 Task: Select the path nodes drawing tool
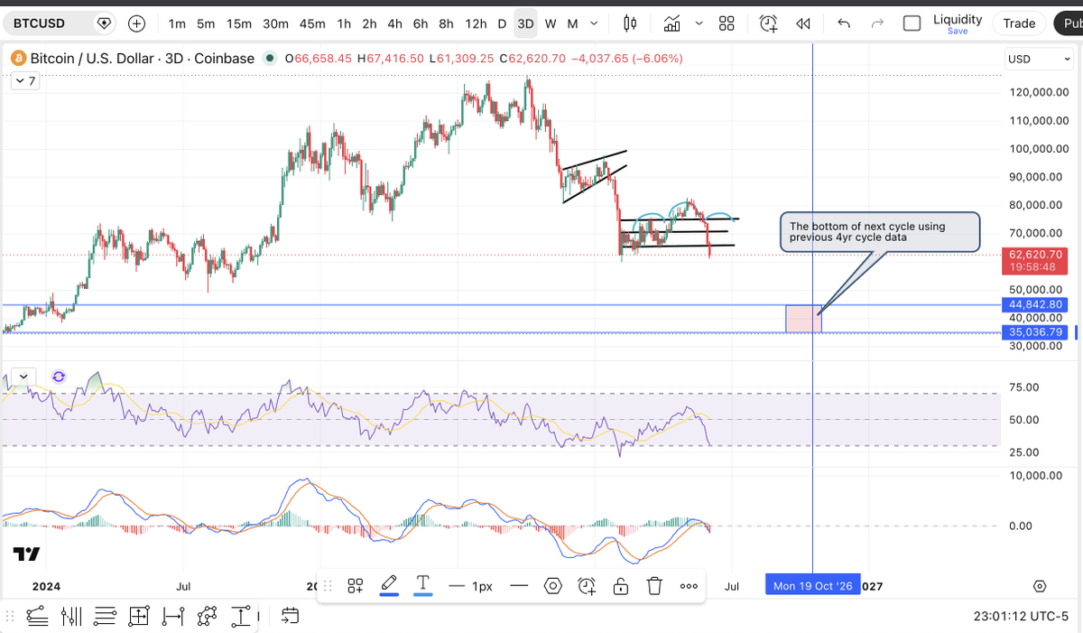point(207,617)
